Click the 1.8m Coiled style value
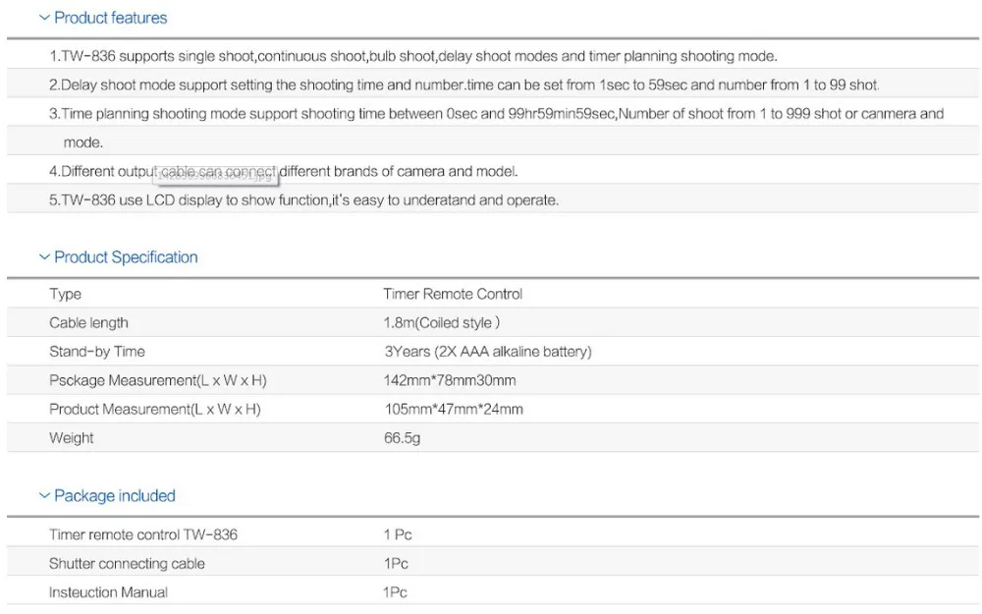982x614 pixels. (442, 322)
